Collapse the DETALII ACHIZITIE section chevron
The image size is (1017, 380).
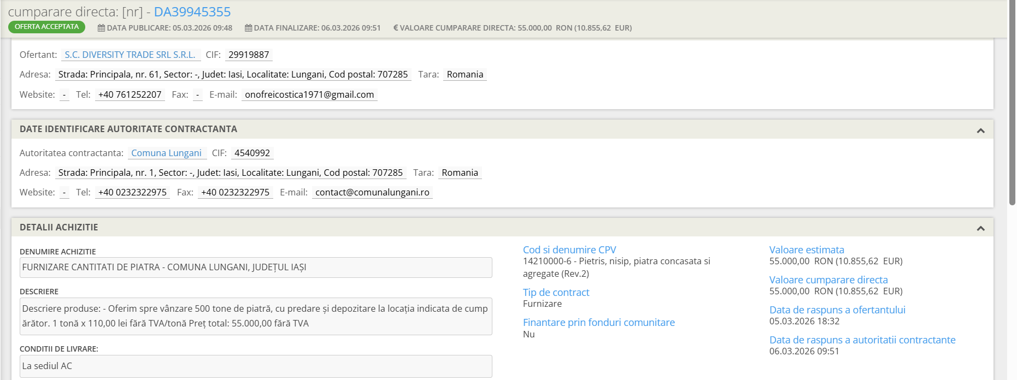tap(980, 228)
